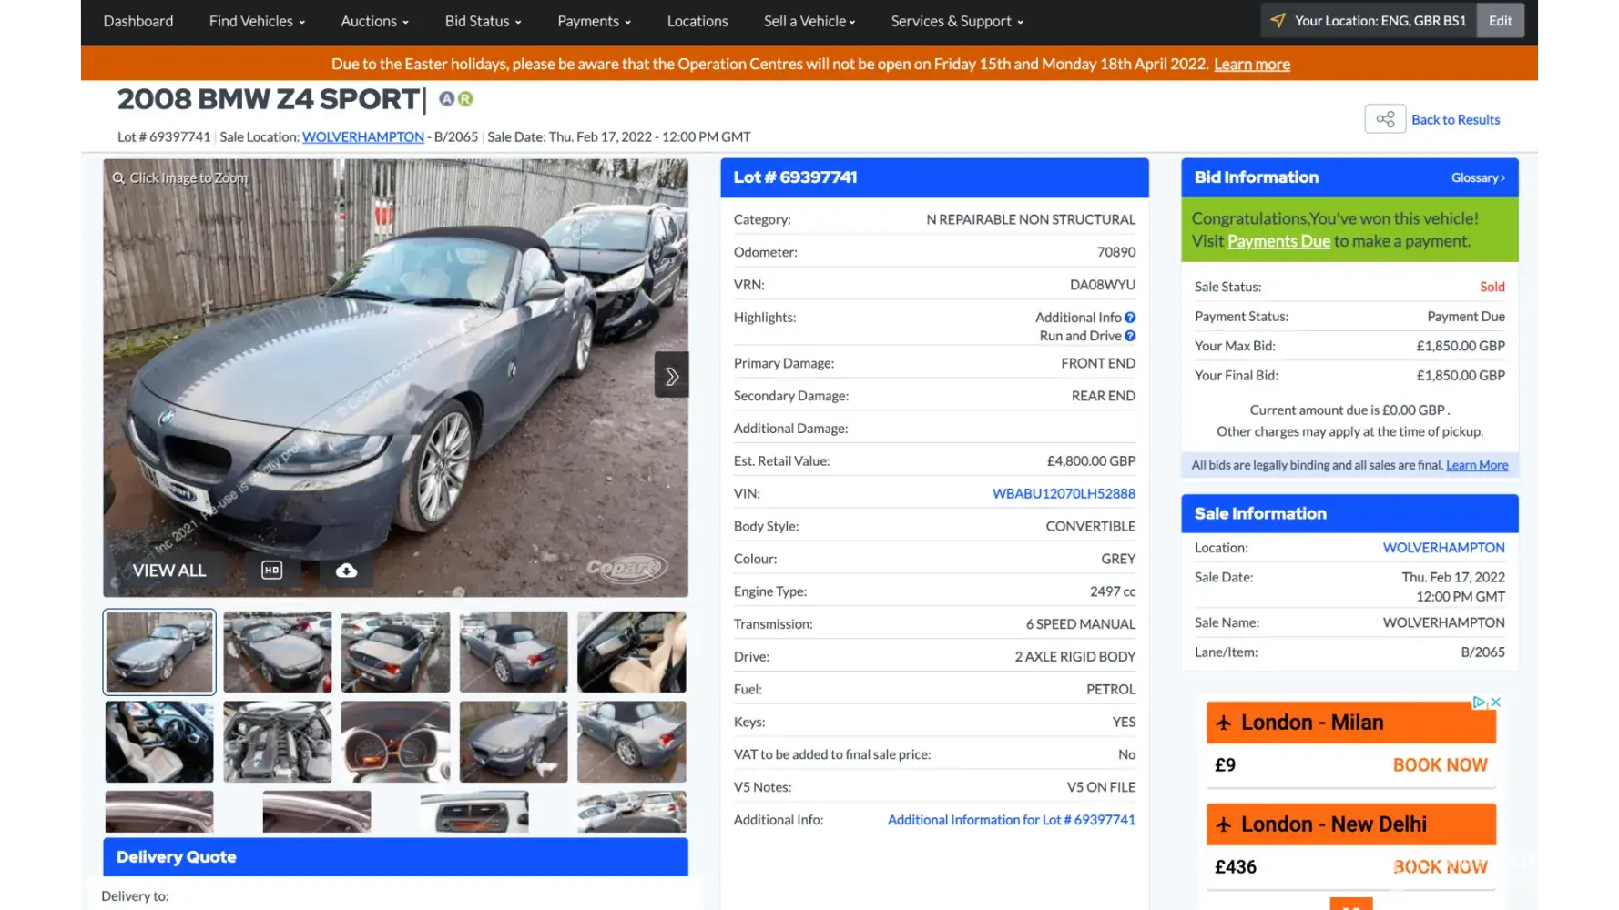
Task: Click the retail value £4,800.00 GBP
Action: pos(1091,461)
